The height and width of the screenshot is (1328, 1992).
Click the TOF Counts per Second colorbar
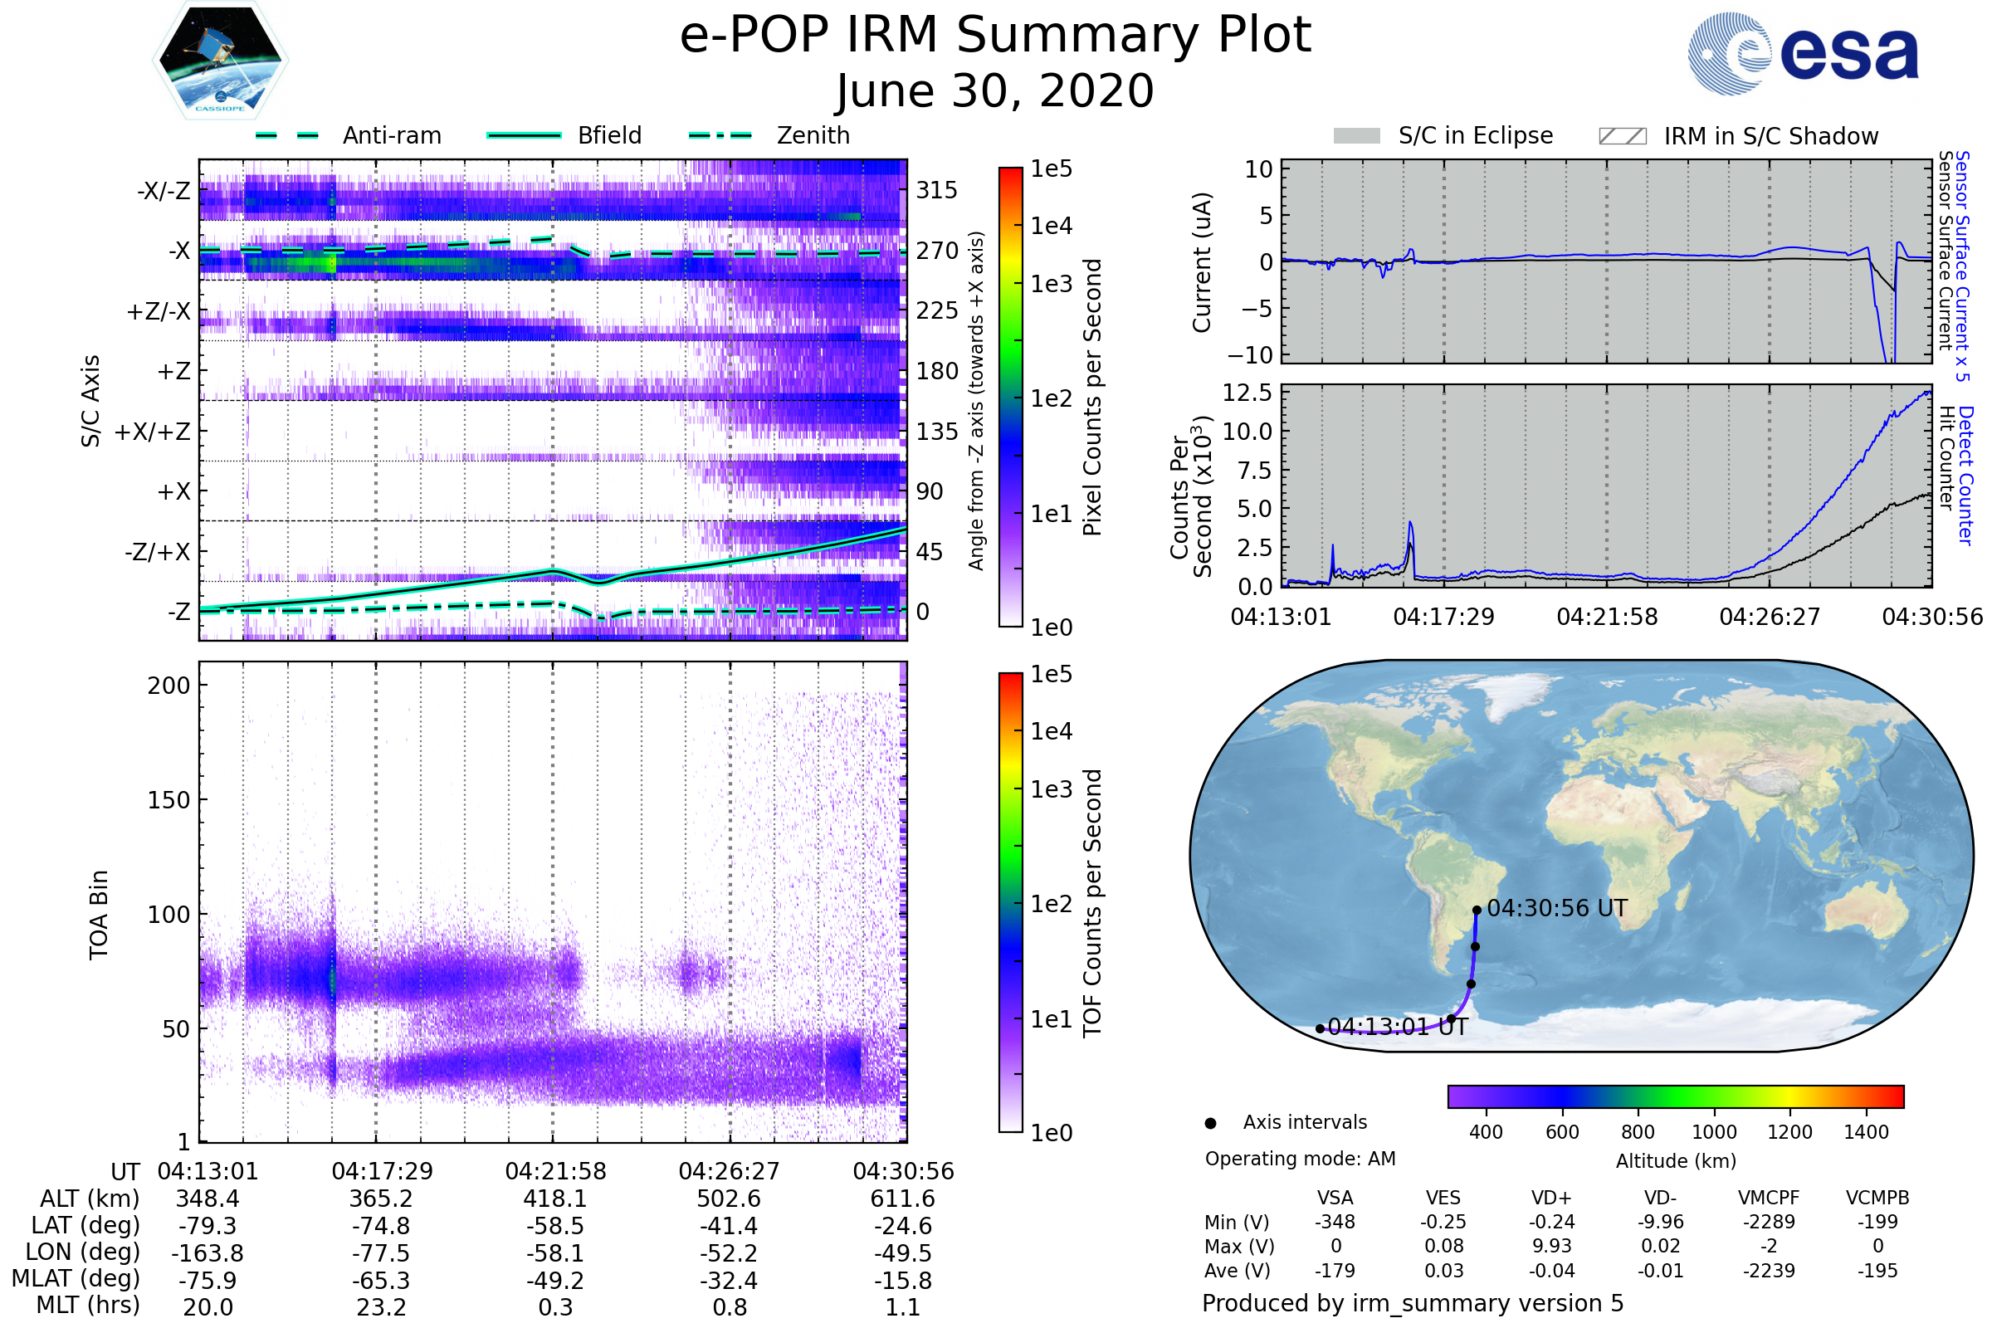tap(1011, 903)
